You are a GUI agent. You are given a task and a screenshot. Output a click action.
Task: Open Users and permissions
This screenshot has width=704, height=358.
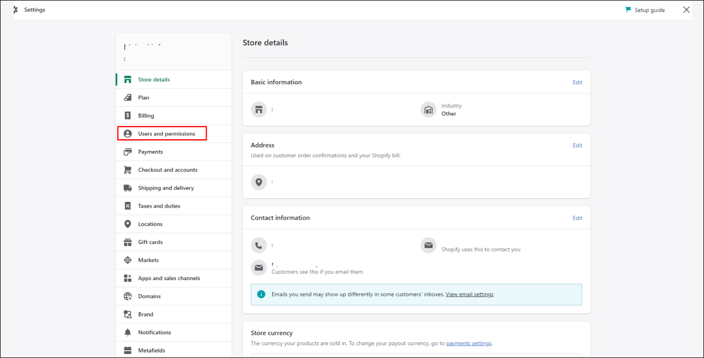(173, 134)
